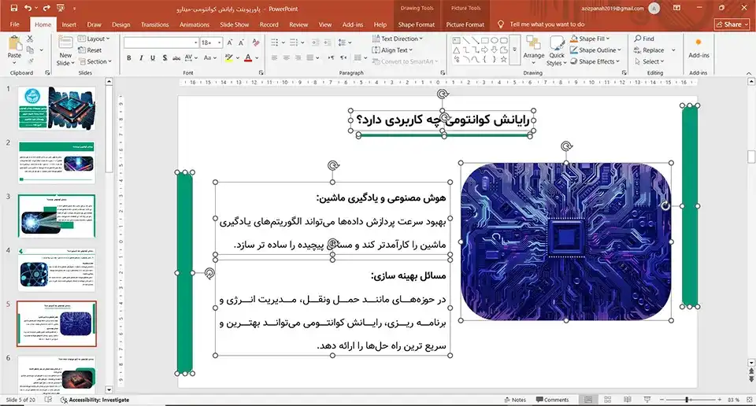Click the Replace button
The height and width of the screenshot is (406, 756).
(650, 50)
